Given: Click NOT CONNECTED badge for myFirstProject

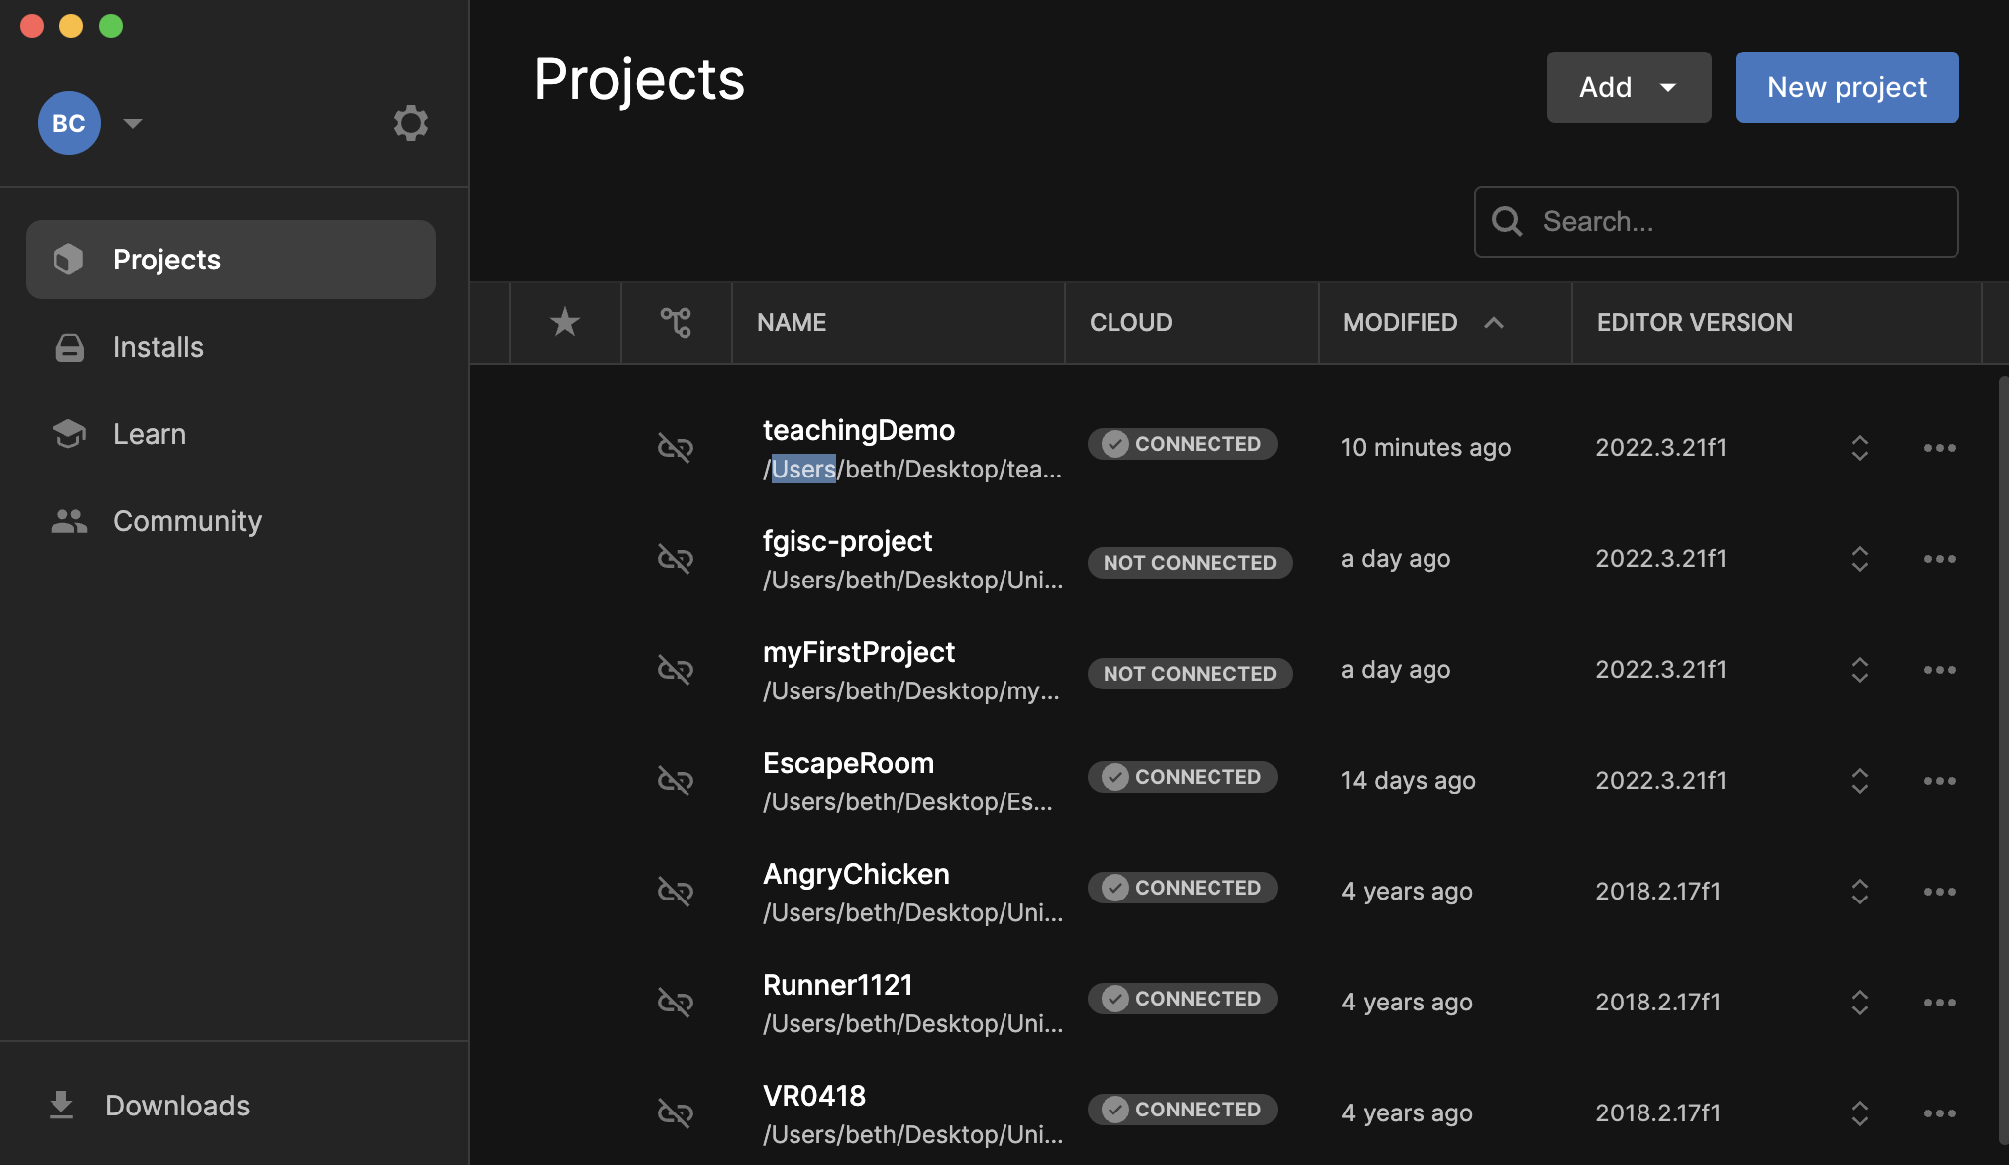Looking at the screenshot, I should (1189, 674).
